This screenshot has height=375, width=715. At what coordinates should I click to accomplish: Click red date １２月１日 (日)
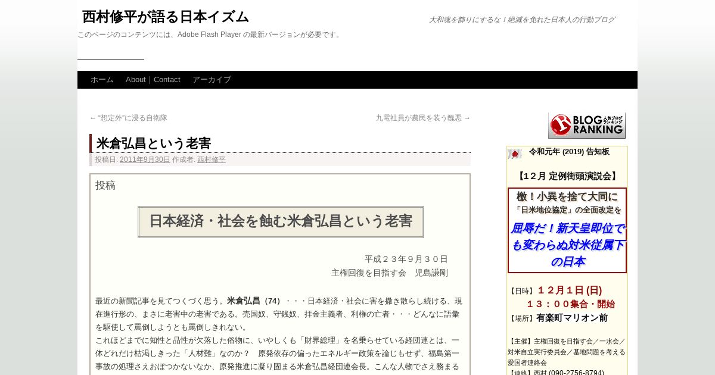[570, 290]
